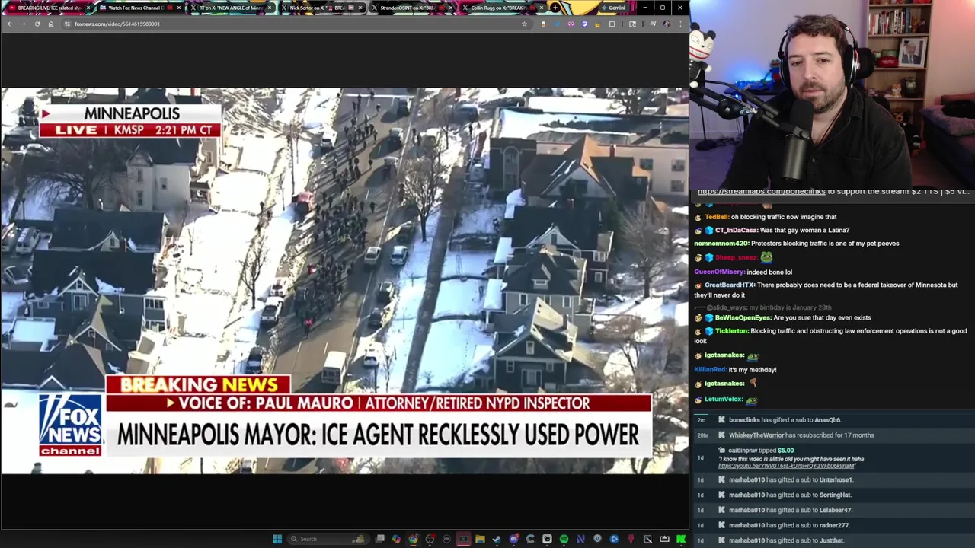This screenshot has height=548, width=975.
Task: Open File Explorer from the taskbar
Action: tap(480, 539)
